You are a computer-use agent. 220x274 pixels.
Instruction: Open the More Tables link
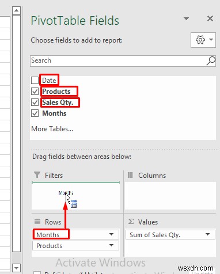click(52, 129)
